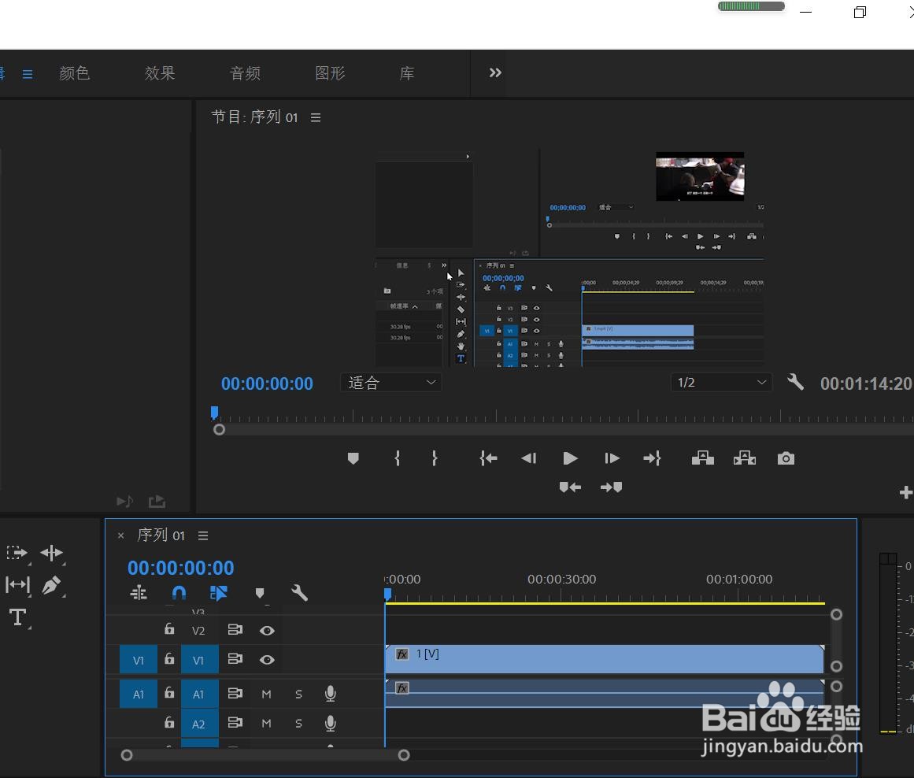This screenshot has height=778, width=914.
Task: Click the Program monitor playhead timecode
Action: 267,383
